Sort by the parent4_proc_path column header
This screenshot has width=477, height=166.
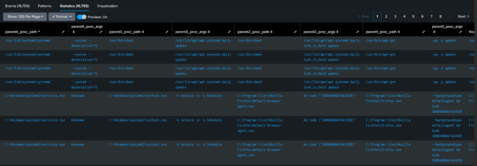click(x=23, y=32)
